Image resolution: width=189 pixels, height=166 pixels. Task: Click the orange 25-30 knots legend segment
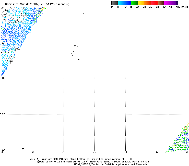(148, 3)
